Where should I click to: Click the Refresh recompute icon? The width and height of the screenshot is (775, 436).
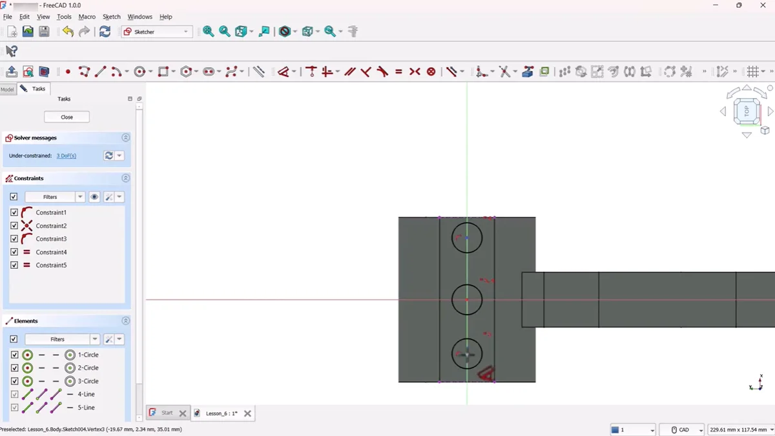[105, 32]
